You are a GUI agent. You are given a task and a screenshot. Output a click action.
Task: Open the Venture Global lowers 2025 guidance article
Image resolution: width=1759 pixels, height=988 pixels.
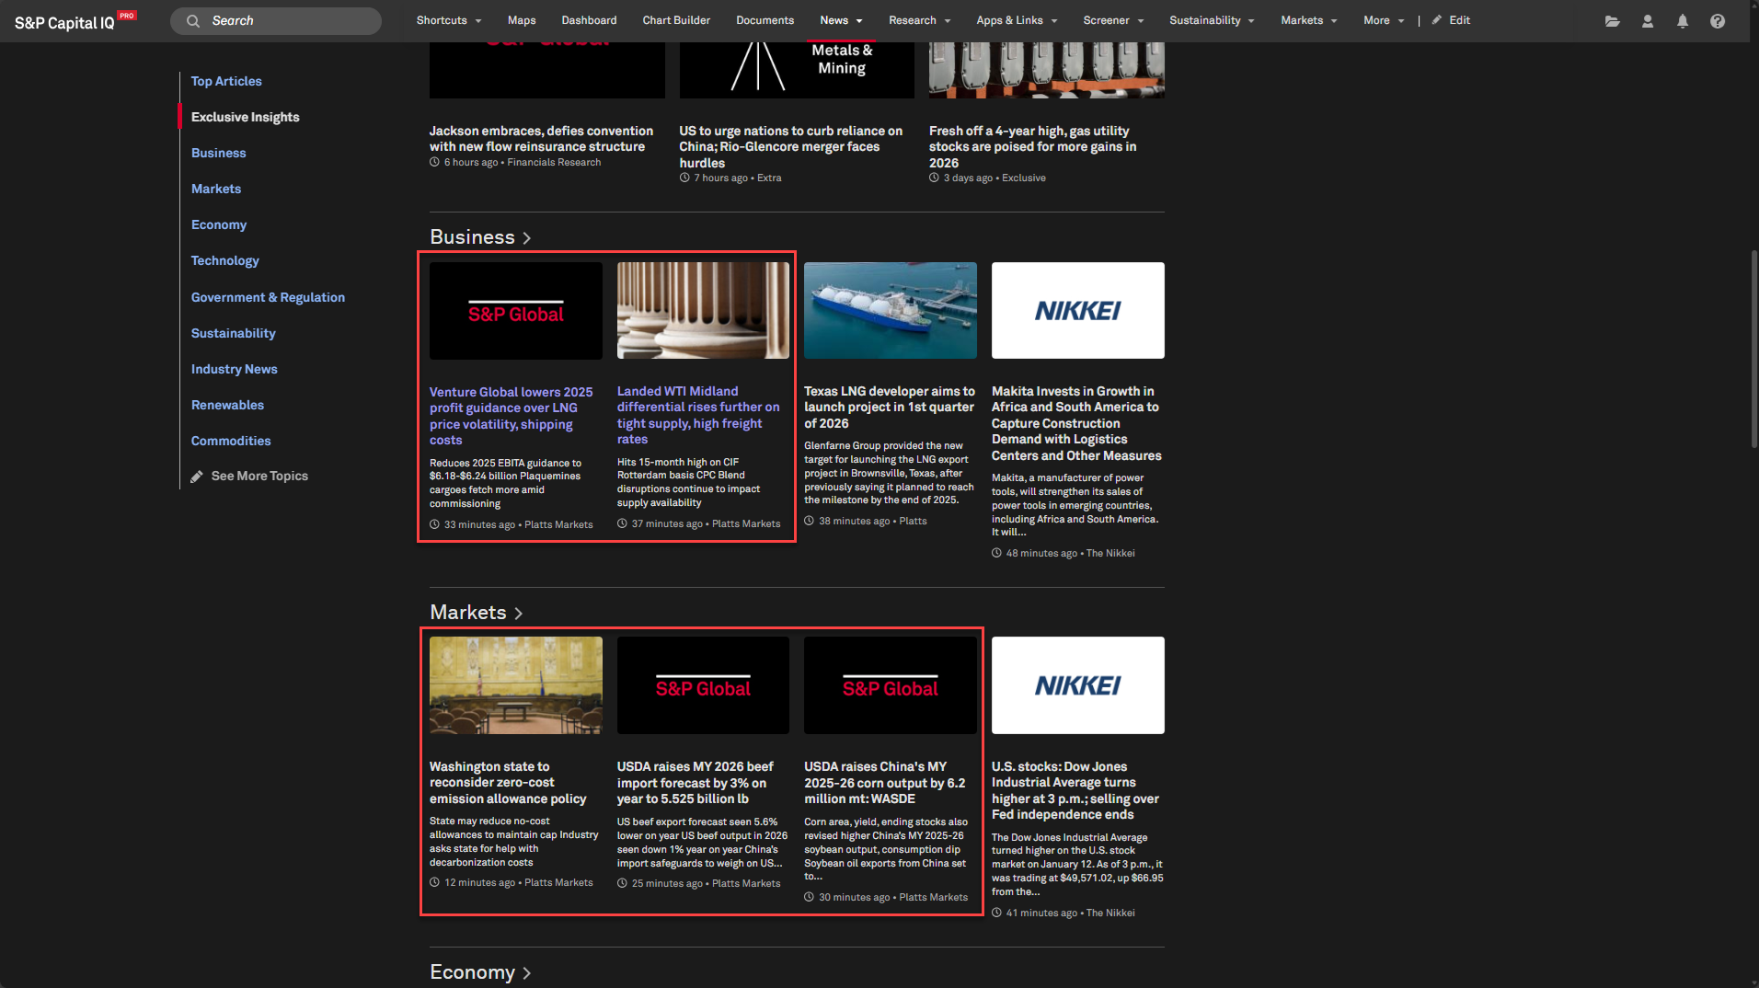tap(512, 416)
